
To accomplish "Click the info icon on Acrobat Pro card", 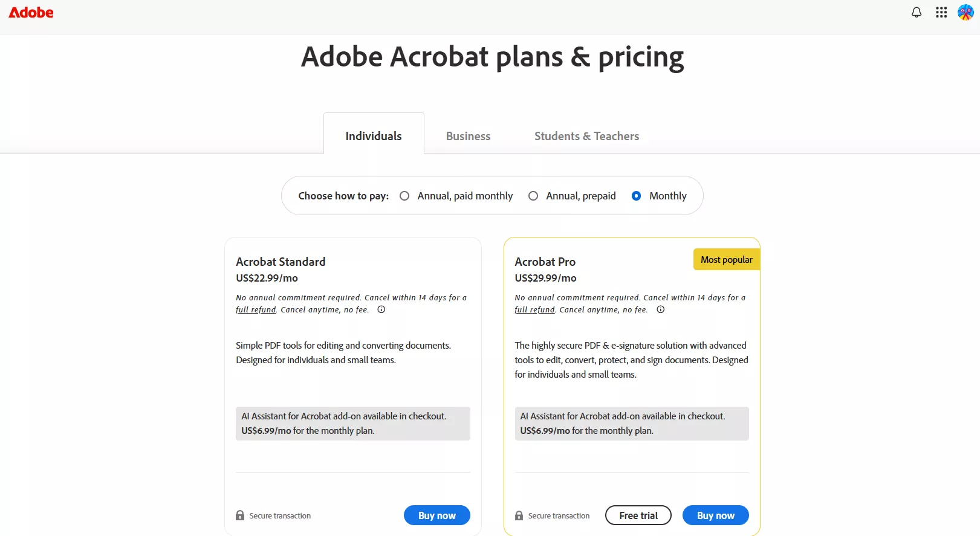I will pyautogui.click(x=660, y=309).
